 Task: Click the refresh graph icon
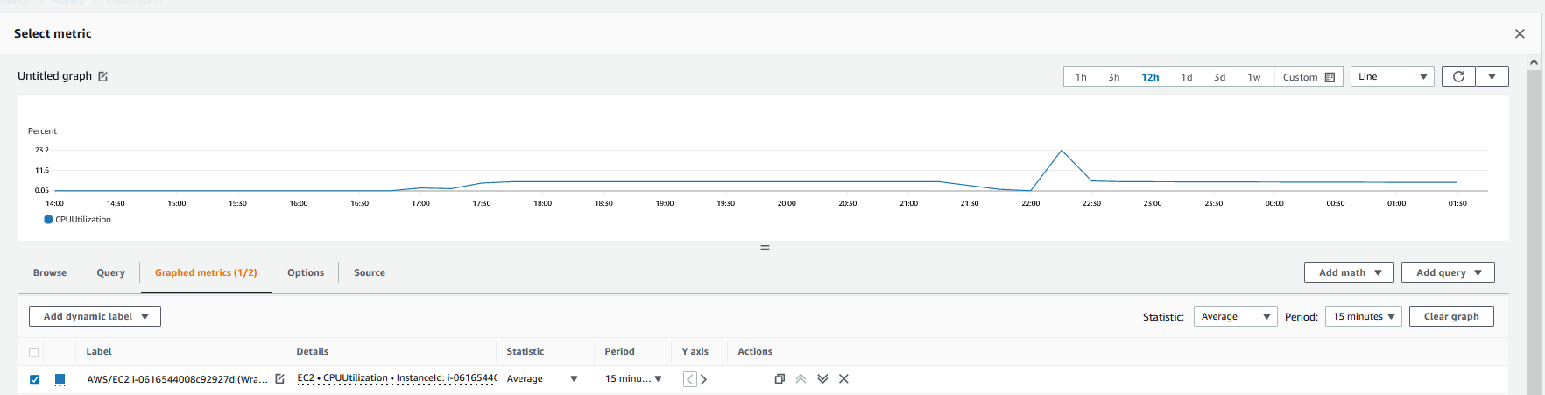coord(1458,77)
